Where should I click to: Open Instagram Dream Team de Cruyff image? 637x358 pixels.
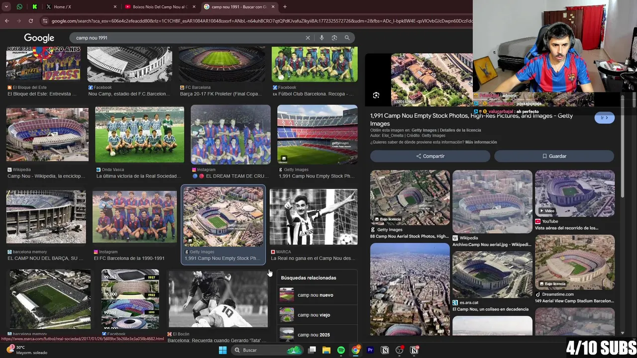230,134
